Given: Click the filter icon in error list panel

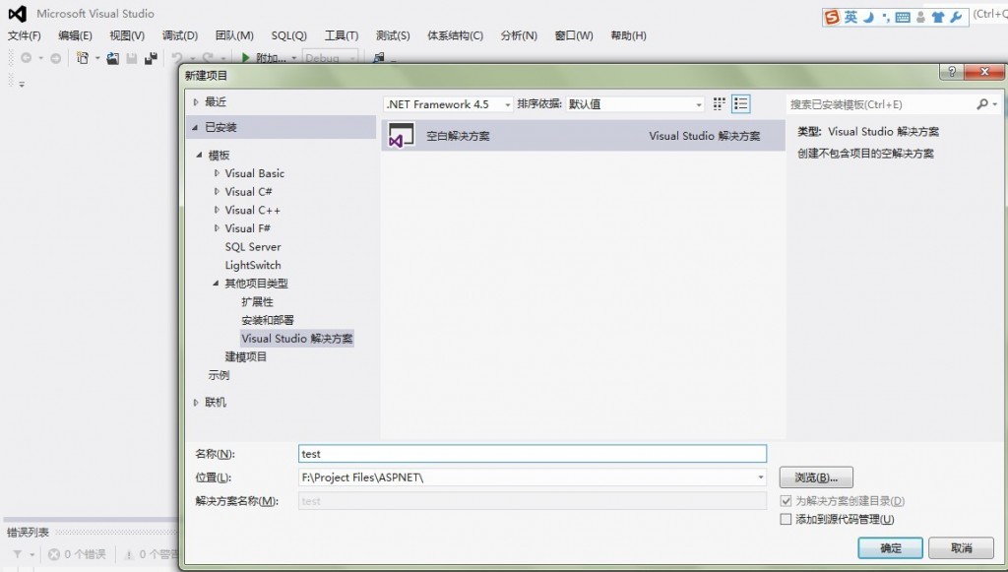Looking at the screenshot, I should (x=18, y=554).
